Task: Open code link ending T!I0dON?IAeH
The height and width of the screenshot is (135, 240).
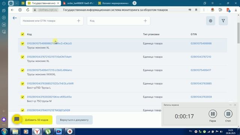Action: [49, 57]
